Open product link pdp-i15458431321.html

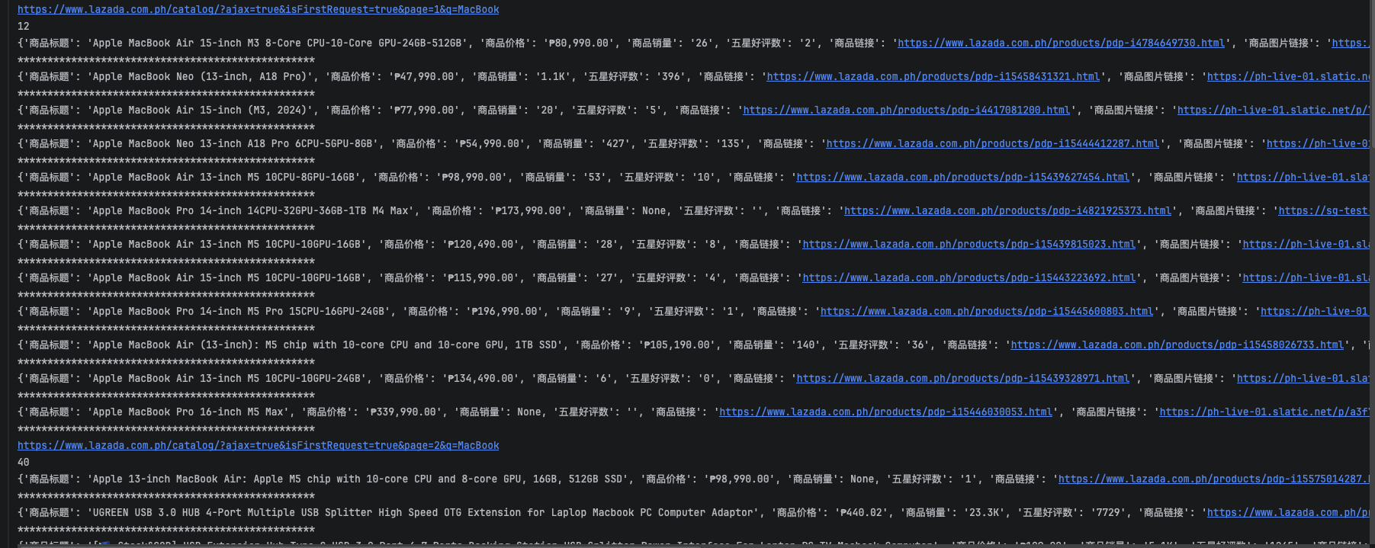click(933, 77)
